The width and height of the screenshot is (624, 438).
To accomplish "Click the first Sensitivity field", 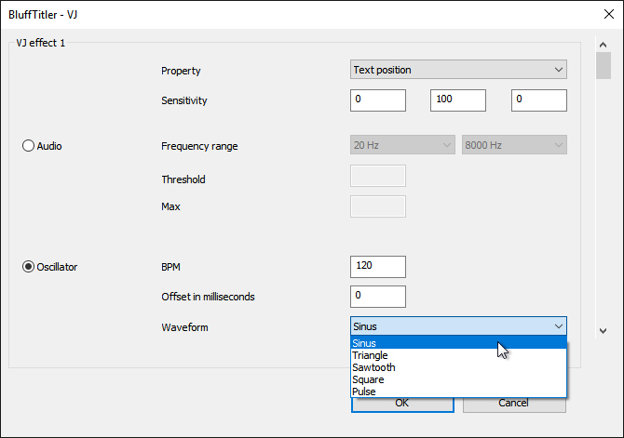I will (378, 100).
